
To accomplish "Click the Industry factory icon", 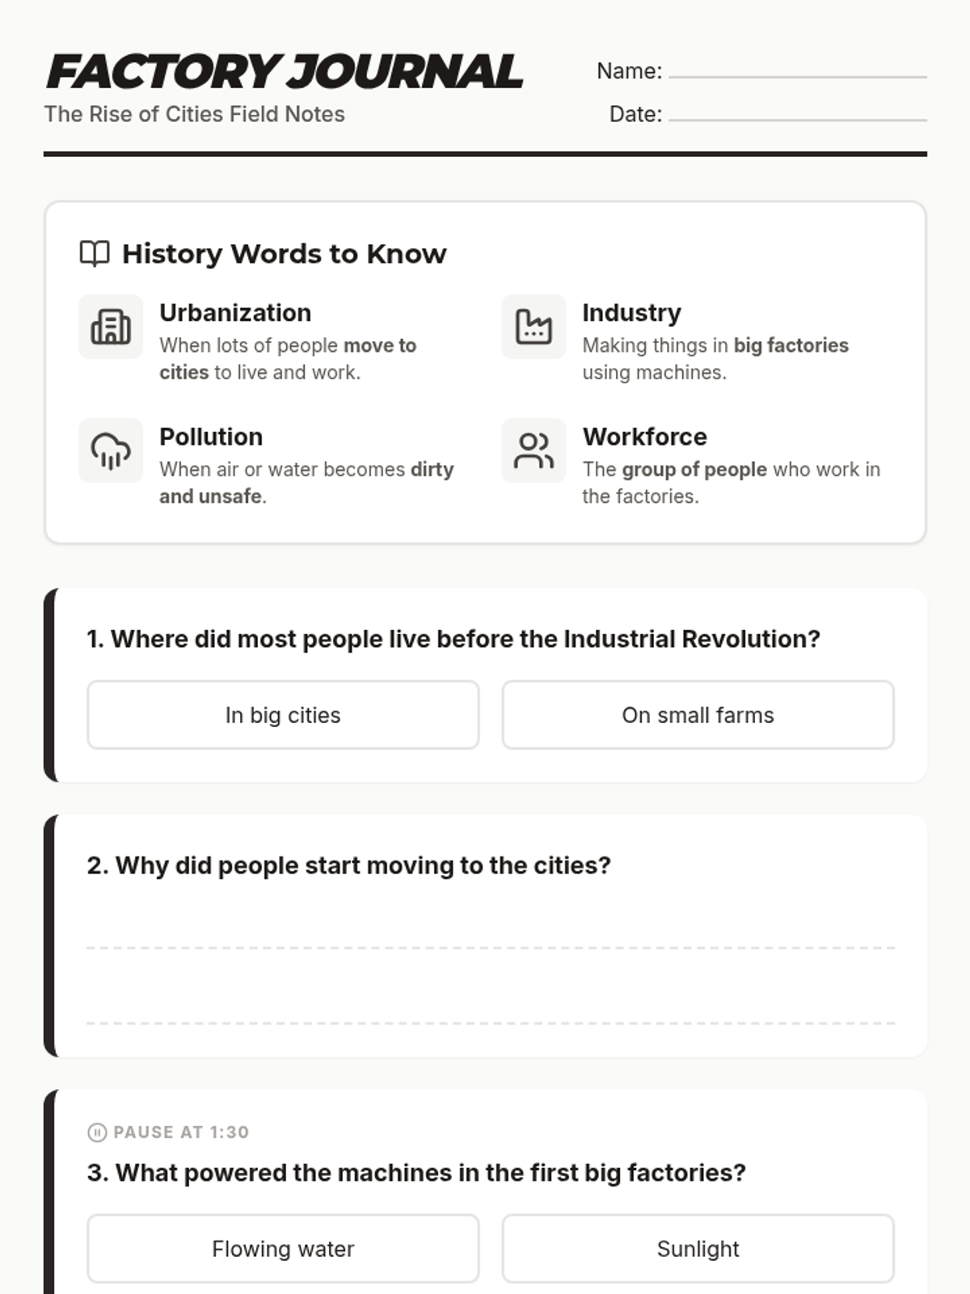I will tap(533, 327).
